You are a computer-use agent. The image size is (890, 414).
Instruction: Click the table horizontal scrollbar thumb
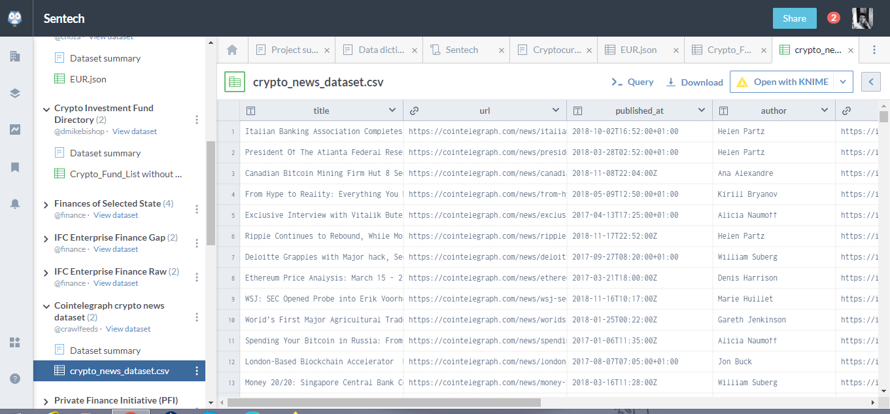384,402
